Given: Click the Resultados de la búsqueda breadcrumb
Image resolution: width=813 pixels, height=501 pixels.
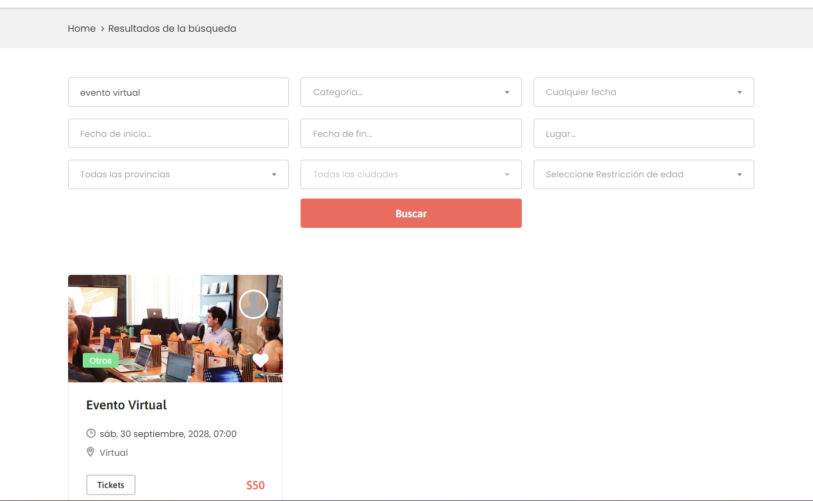Looking at the screenshot, I should point(172,28).
